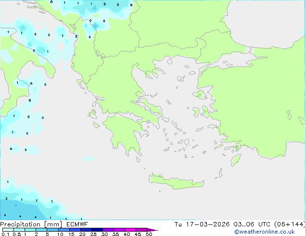Click the 'ECMWF' model label

point(77,224)
